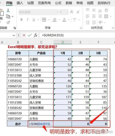
Task: Open the 数据 ribbon tab
Action: tap(69, 3)
